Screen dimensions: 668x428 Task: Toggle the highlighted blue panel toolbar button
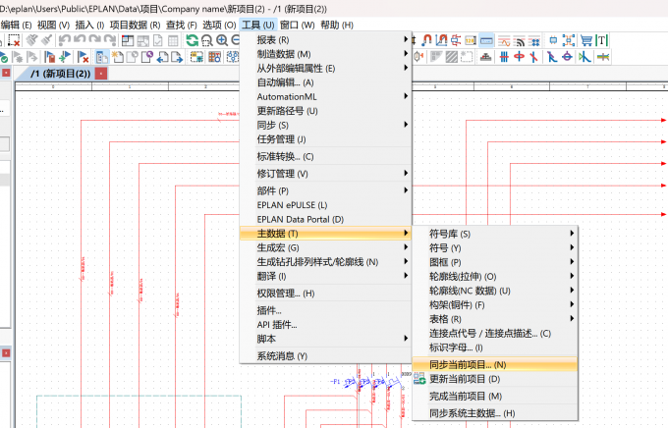click(x=486, y=40)
